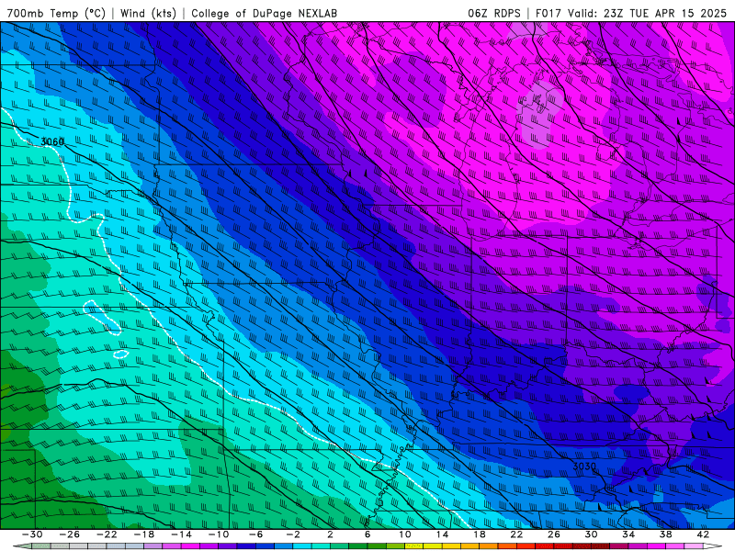Click the "Valid: 23Z TUE APR 15 2025" text

[647, 13]
